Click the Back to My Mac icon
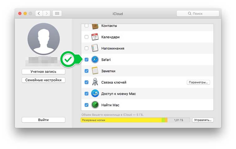The height and width of the screenshot is (149, 236). pos(95,94)
